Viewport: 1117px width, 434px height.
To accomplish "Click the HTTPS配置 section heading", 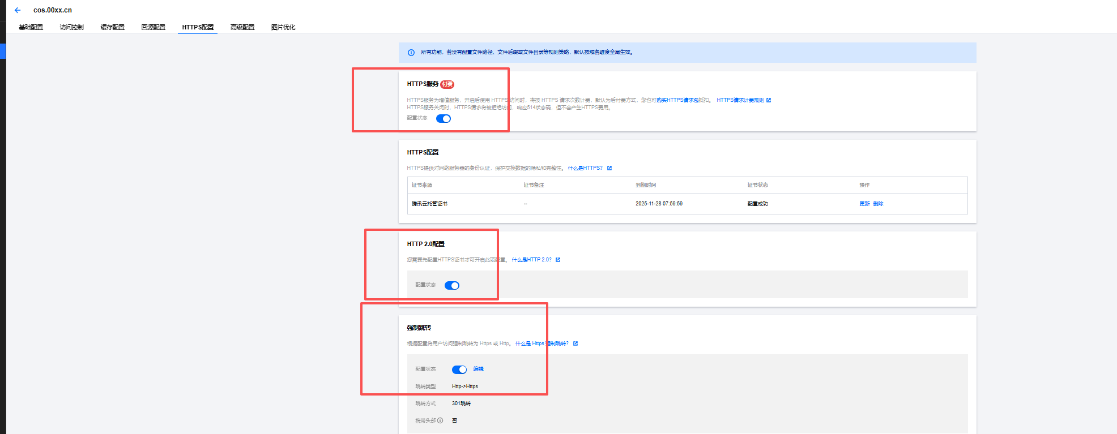I will point(423,152).
